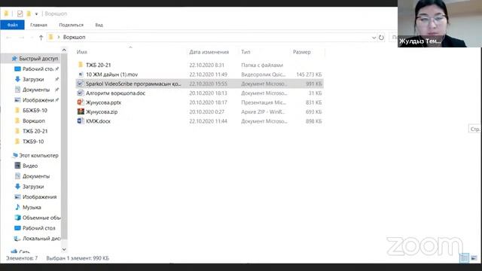Sort files by Имя column header
482x271 pixels.
(82, 52)
